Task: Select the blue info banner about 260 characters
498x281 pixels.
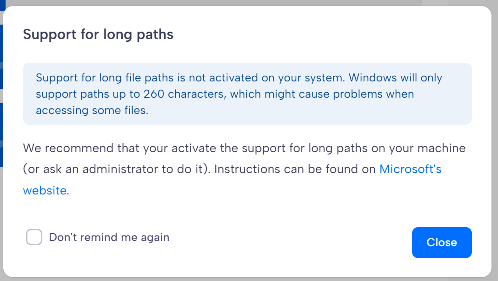Action: coord(247,94)
